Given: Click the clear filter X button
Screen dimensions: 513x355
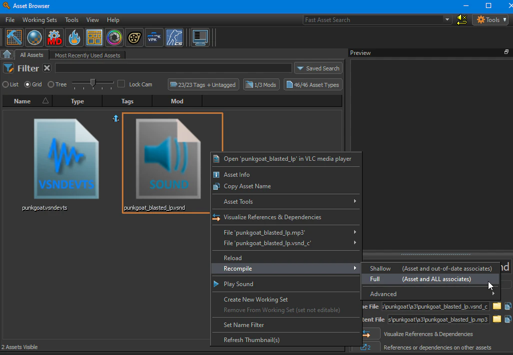Looking at the screenshot, I should pyautogui.click(x=47, y=68).
